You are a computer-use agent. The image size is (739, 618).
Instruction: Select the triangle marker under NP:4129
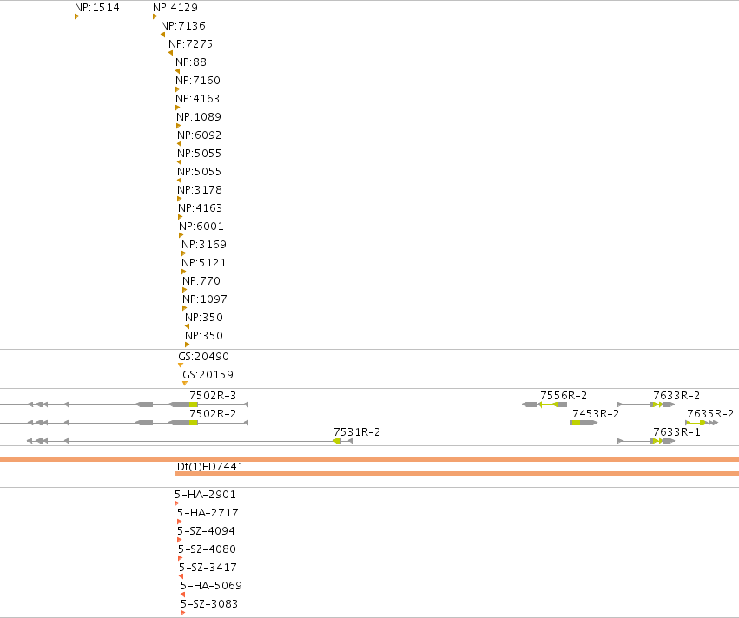155,16
